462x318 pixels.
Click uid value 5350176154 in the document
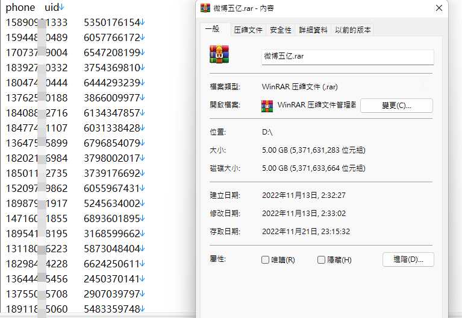[x=111, y=22]
